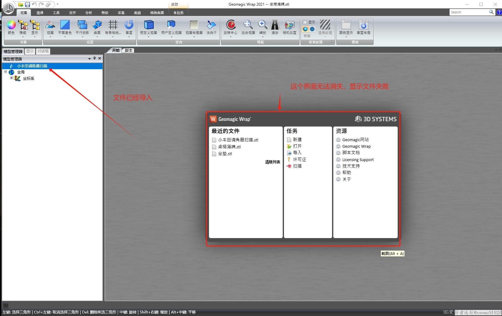
Task: Click the undo arrow in quick access toolbar
Action: coord(34,4)
